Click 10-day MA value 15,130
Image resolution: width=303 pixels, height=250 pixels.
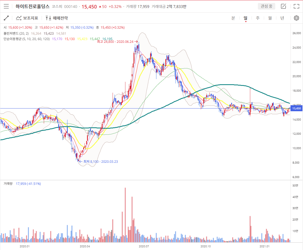coord(70,39)
